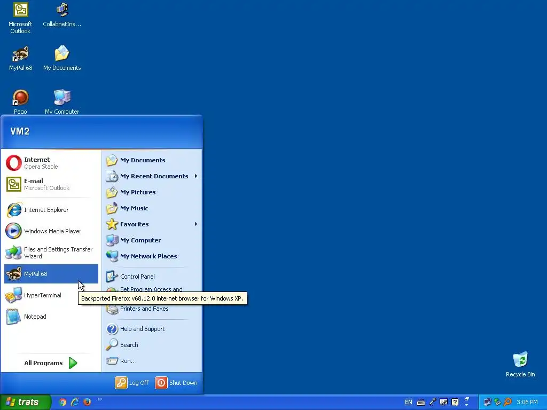Open My Computer in start menu

(152, 240)
